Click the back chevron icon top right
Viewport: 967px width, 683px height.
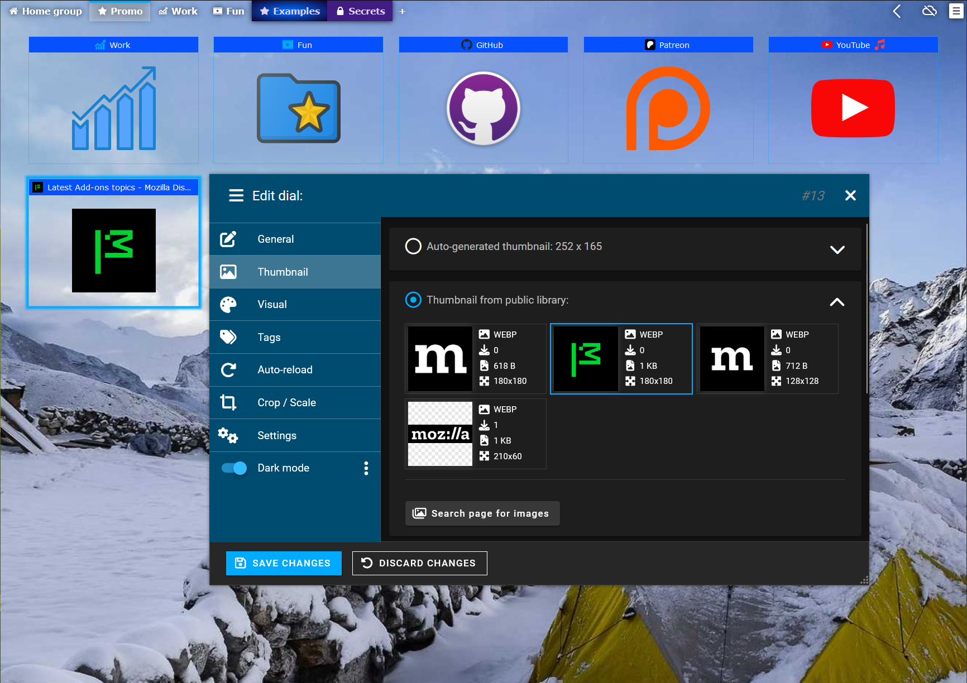tap(897, 11)
